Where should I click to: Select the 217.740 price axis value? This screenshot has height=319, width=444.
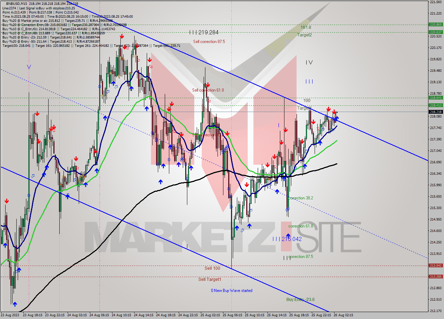click(x=436, y=128)
